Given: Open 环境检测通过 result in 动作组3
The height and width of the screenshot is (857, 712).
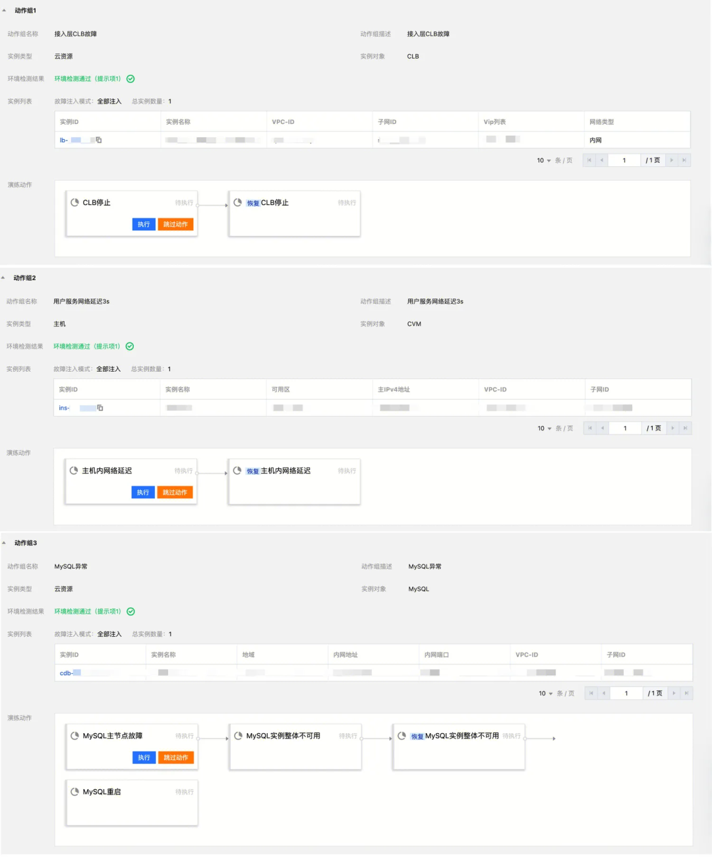Looking at the screenshot, I should pyautogui.click(x=88, y=612).
